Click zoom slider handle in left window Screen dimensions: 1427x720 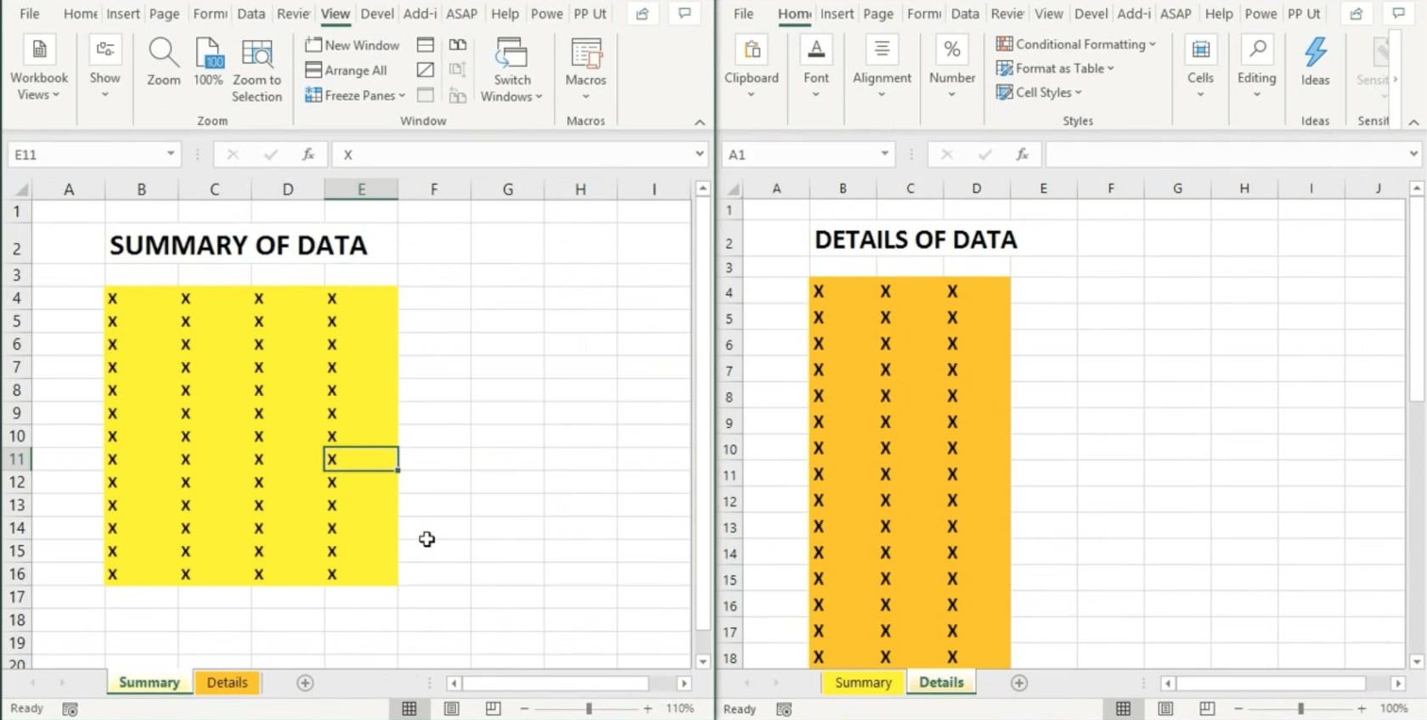point(589,708)
